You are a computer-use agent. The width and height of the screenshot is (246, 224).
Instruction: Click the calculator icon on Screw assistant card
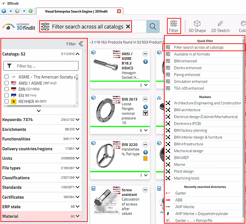click(93, 188)
